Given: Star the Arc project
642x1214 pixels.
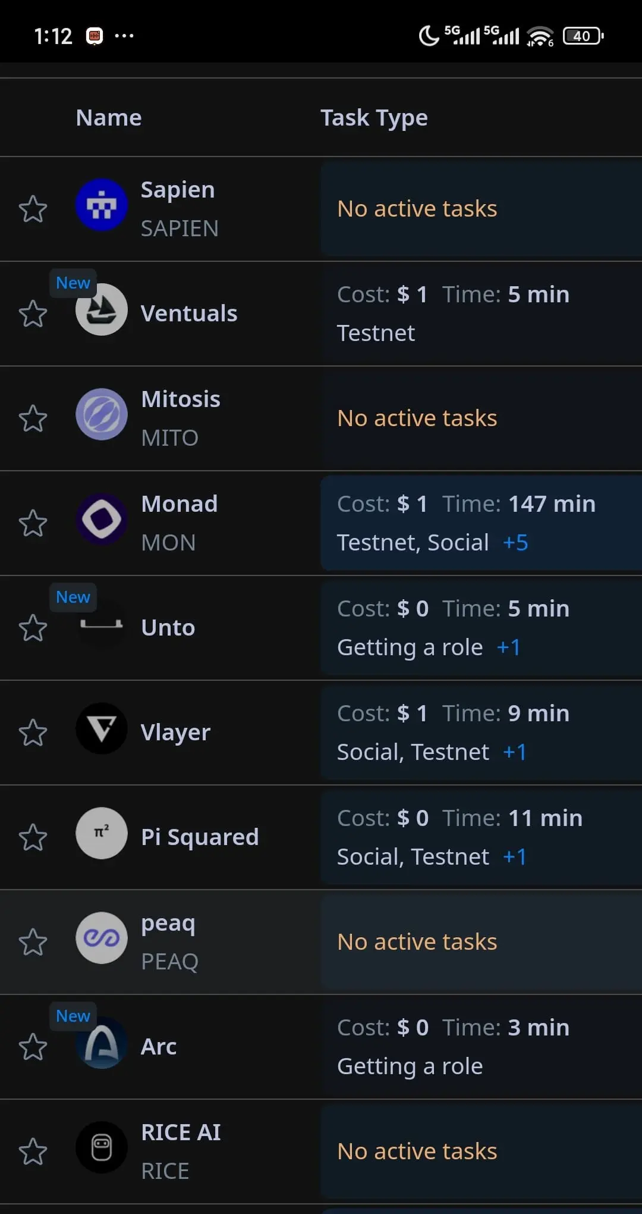Looking at the screenshot, I should [33, 1047].
